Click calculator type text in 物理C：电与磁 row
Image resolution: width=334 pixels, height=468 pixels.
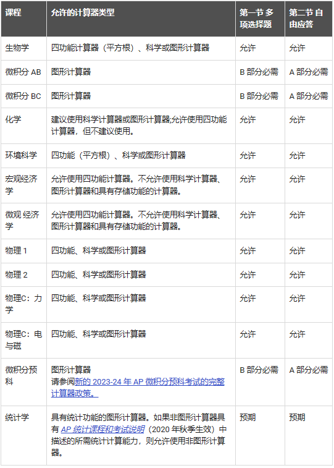[x=99, y=334]
